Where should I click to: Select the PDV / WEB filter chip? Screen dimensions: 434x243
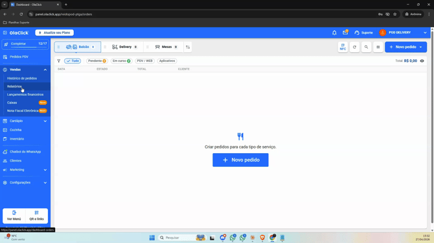(144, 61)
